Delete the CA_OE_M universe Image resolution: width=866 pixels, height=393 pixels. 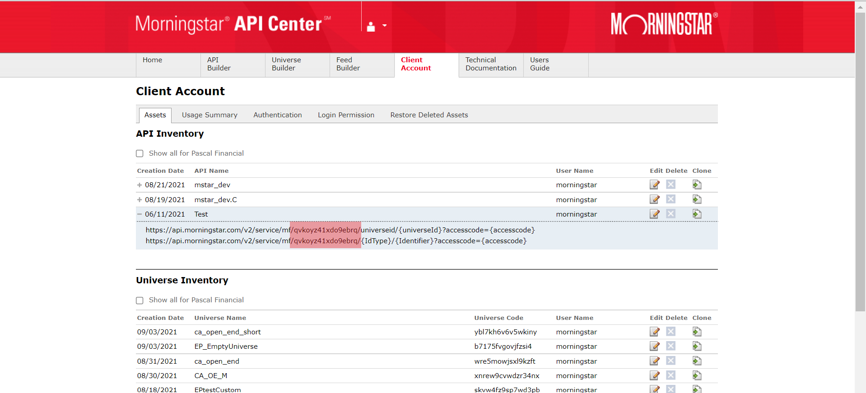pyautogui.click(x=671, y=375)
